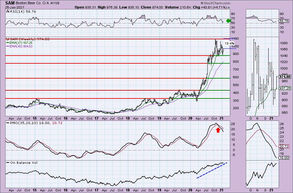
Task: Click the Volume 210.6K reading
Action: click(178, 7)
